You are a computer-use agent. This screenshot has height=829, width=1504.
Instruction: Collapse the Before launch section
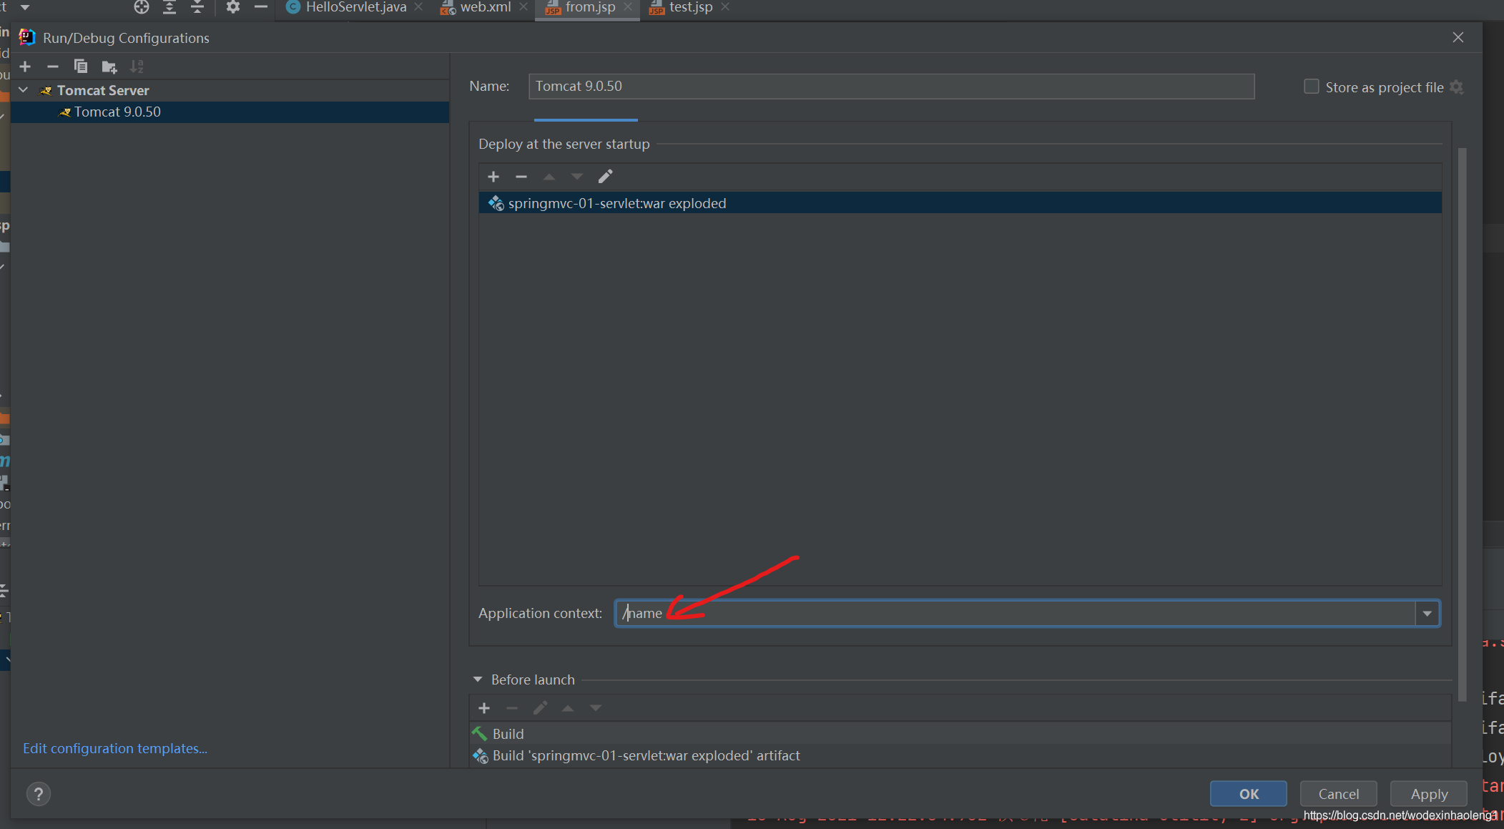[478, 680]
